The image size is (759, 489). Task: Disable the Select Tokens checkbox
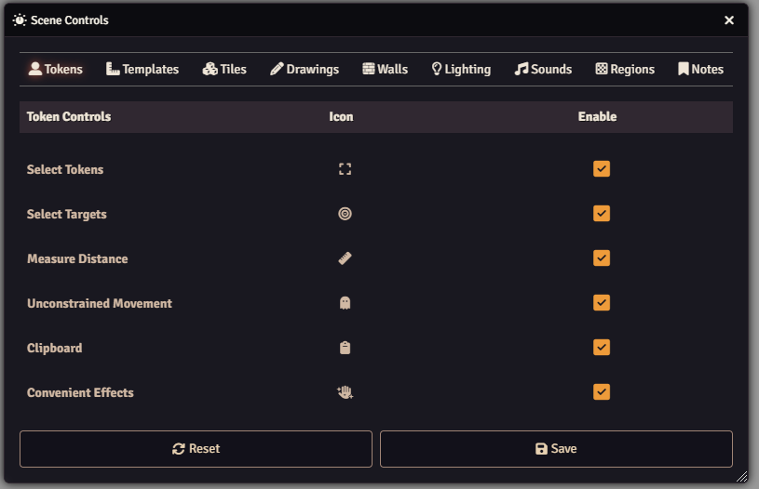pyautogui.click(x=602, y=169)
